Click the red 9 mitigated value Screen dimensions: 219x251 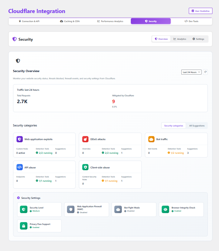pos(113,102)
